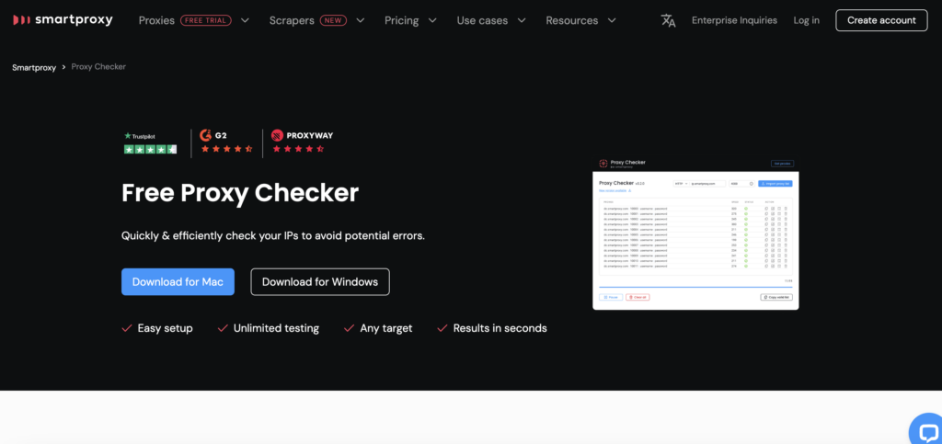Expand the chevron next to FREE TRIAL
The height and width of the screenshot is (444, 942).
(x=245, y=20)
